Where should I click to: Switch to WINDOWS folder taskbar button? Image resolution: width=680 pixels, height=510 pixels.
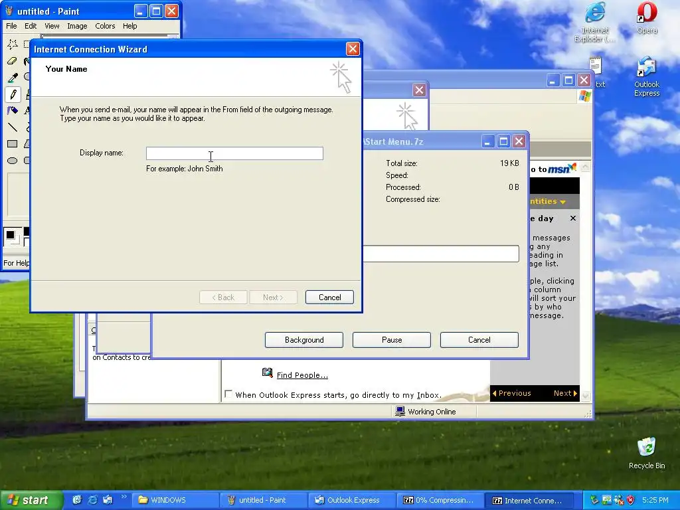175,500
